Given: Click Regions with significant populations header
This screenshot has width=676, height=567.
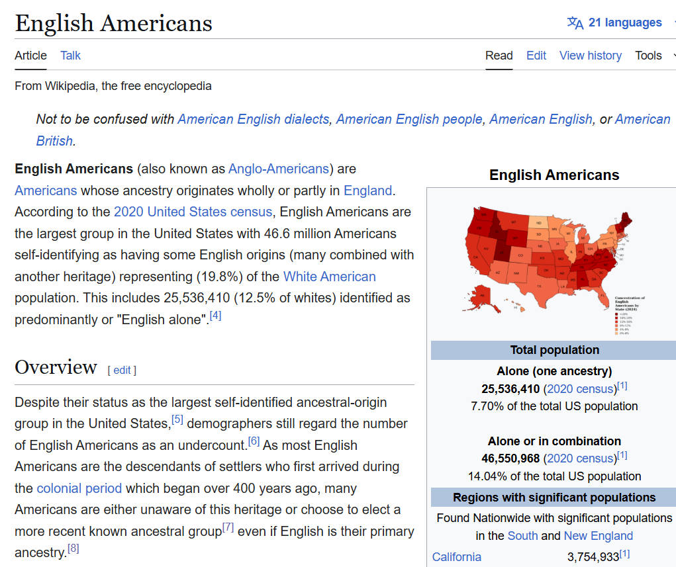Looking at the screenshot, I should click(x=554, y=498).
